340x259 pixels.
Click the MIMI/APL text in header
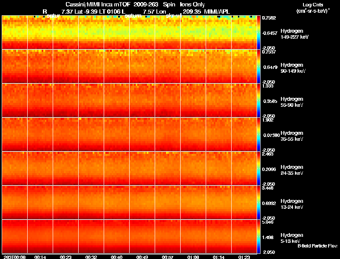point(217,11)
